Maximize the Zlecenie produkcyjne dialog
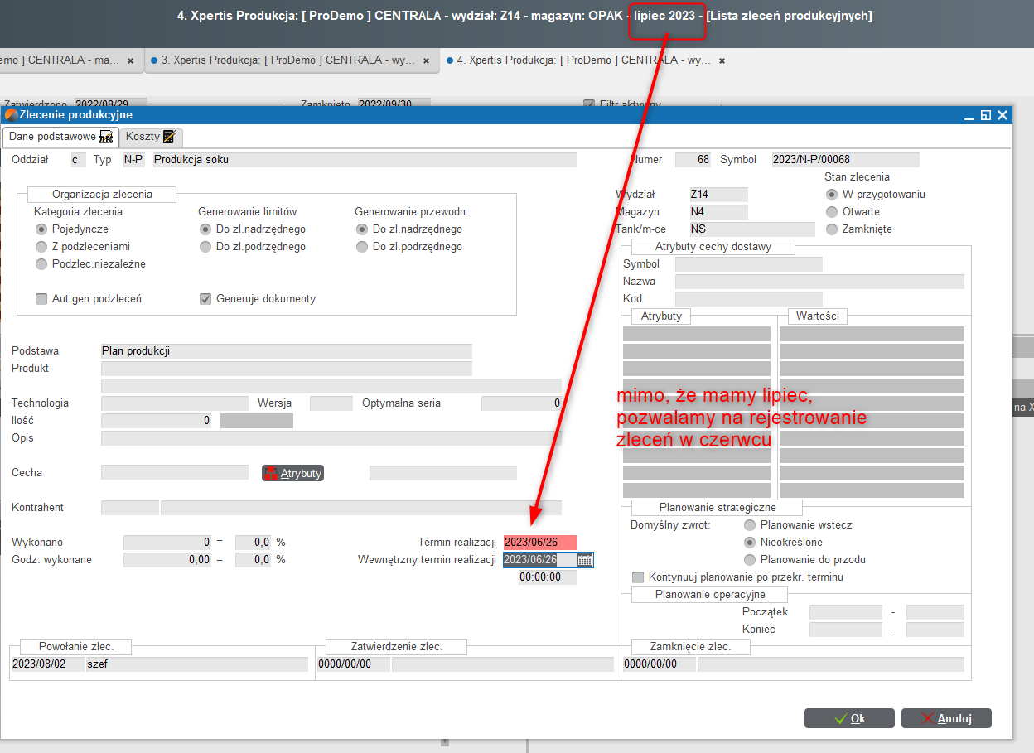This screenshot has width=1034, height=753. tap(985, 115)
